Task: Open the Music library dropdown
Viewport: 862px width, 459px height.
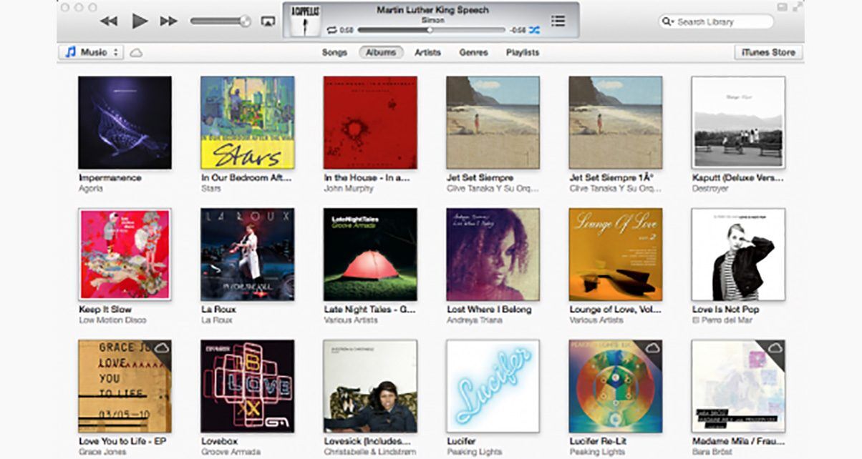Action: tap(91, 52)
